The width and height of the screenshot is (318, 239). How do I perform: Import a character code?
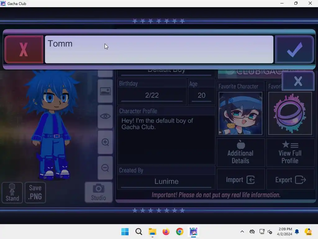pos(241,180)
